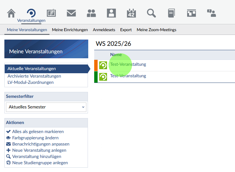
Task: Open the messages envelope icon
Action: [x=71, y=13]
